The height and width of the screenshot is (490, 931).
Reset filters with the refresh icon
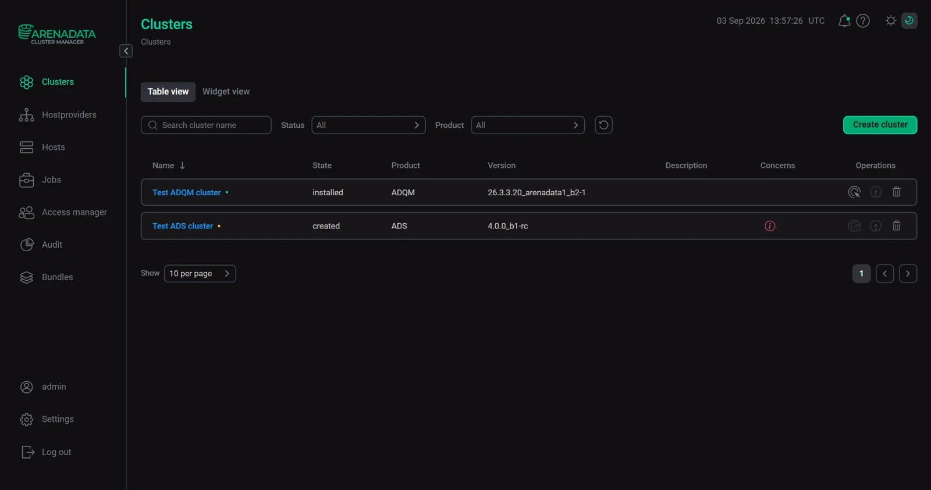[x=603, y=125]
